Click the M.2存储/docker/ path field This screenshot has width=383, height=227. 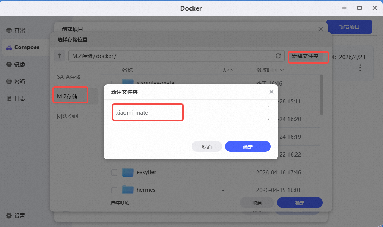point(177,56)
